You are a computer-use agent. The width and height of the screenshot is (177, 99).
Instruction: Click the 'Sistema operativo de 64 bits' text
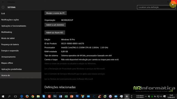pyautogui.click(x=86, y=56)
